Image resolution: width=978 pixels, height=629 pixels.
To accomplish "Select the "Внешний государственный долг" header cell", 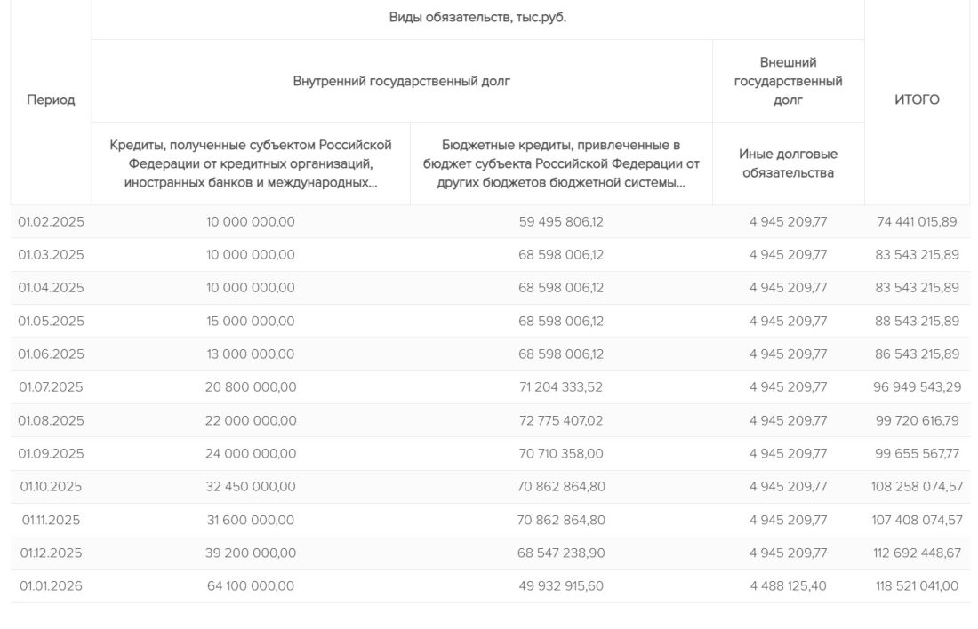I will pyautogui.click(x=788, y=81).
